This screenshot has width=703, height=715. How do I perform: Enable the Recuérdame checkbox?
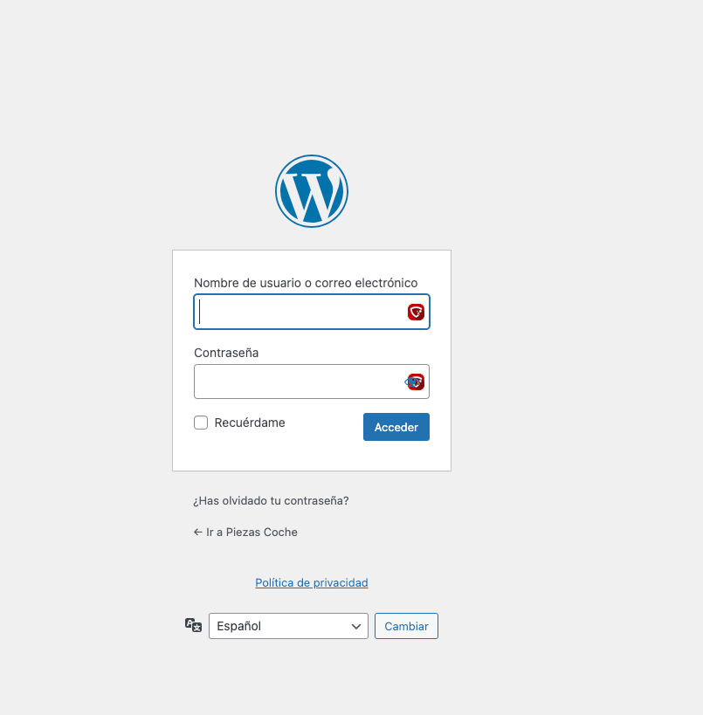coord(201,423)
